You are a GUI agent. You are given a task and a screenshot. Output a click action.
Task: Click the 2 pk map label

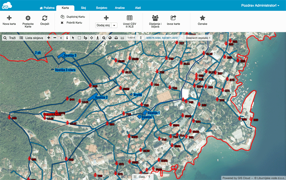pos(38,53)
